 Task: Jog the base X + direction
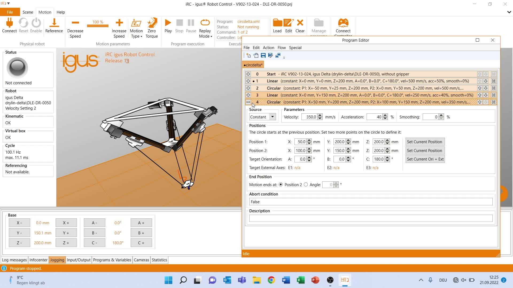pyautogui.click(x=66, y=223)
